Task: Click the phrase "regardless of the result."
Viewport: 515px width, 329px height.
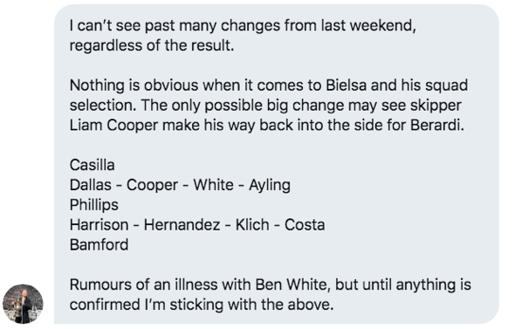Action: point(152,45)
